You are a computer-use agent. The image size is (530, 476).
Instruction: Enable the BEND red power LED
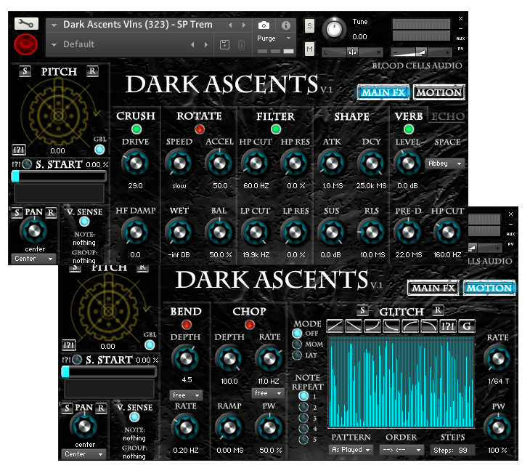click(187, 324)
